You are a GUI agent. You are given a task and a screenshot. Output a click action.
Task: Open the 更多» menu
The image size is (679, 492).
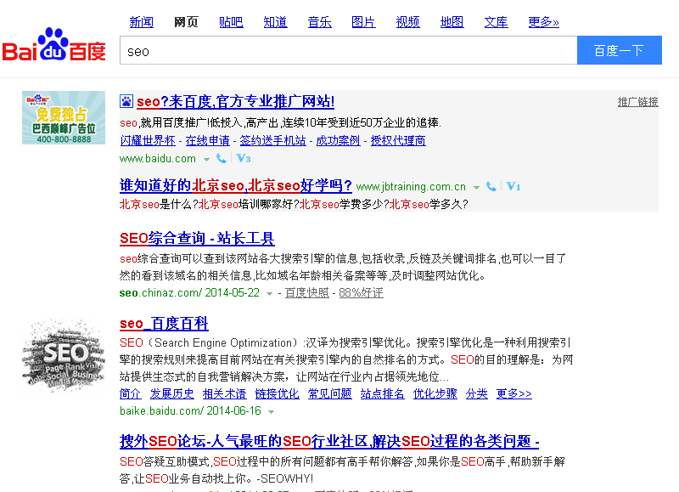pos(543,22)
